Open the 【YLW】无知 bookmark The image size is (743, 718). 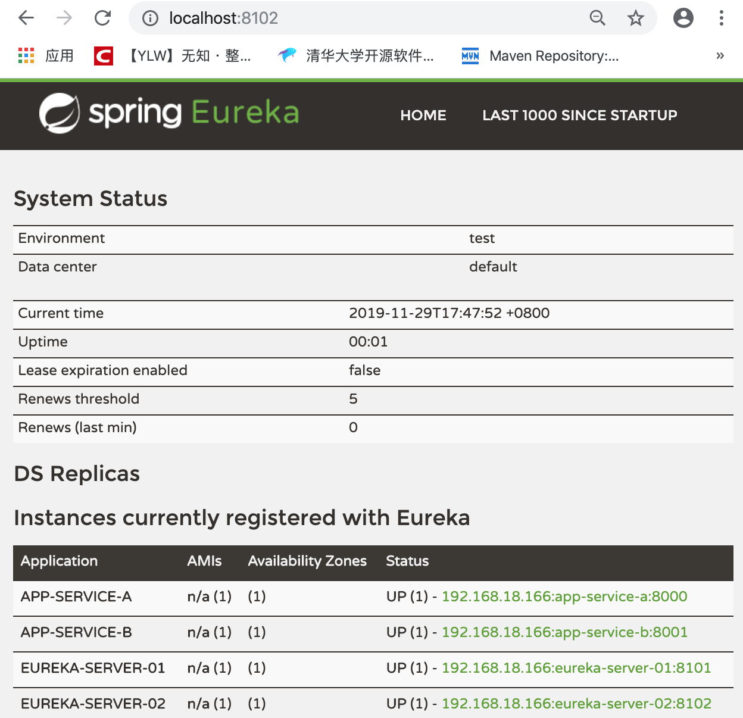[x=173, y=56]
